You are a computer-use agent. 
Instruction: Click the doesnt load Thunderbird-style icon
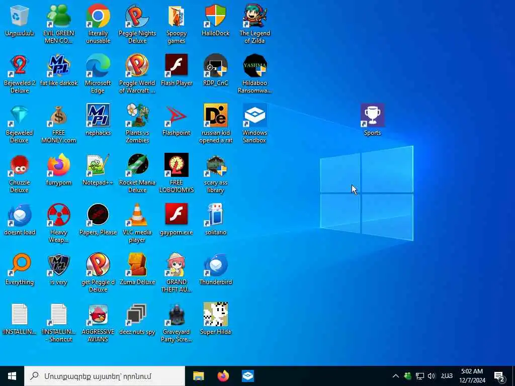tap(20, 220)
